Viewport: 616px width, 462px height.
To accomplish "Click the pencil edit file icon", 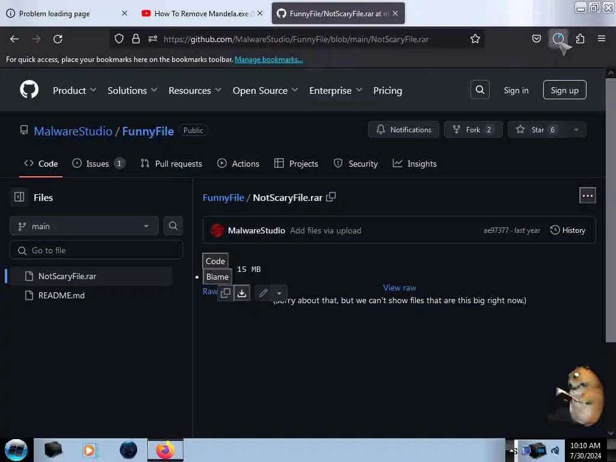I will 263,293.
